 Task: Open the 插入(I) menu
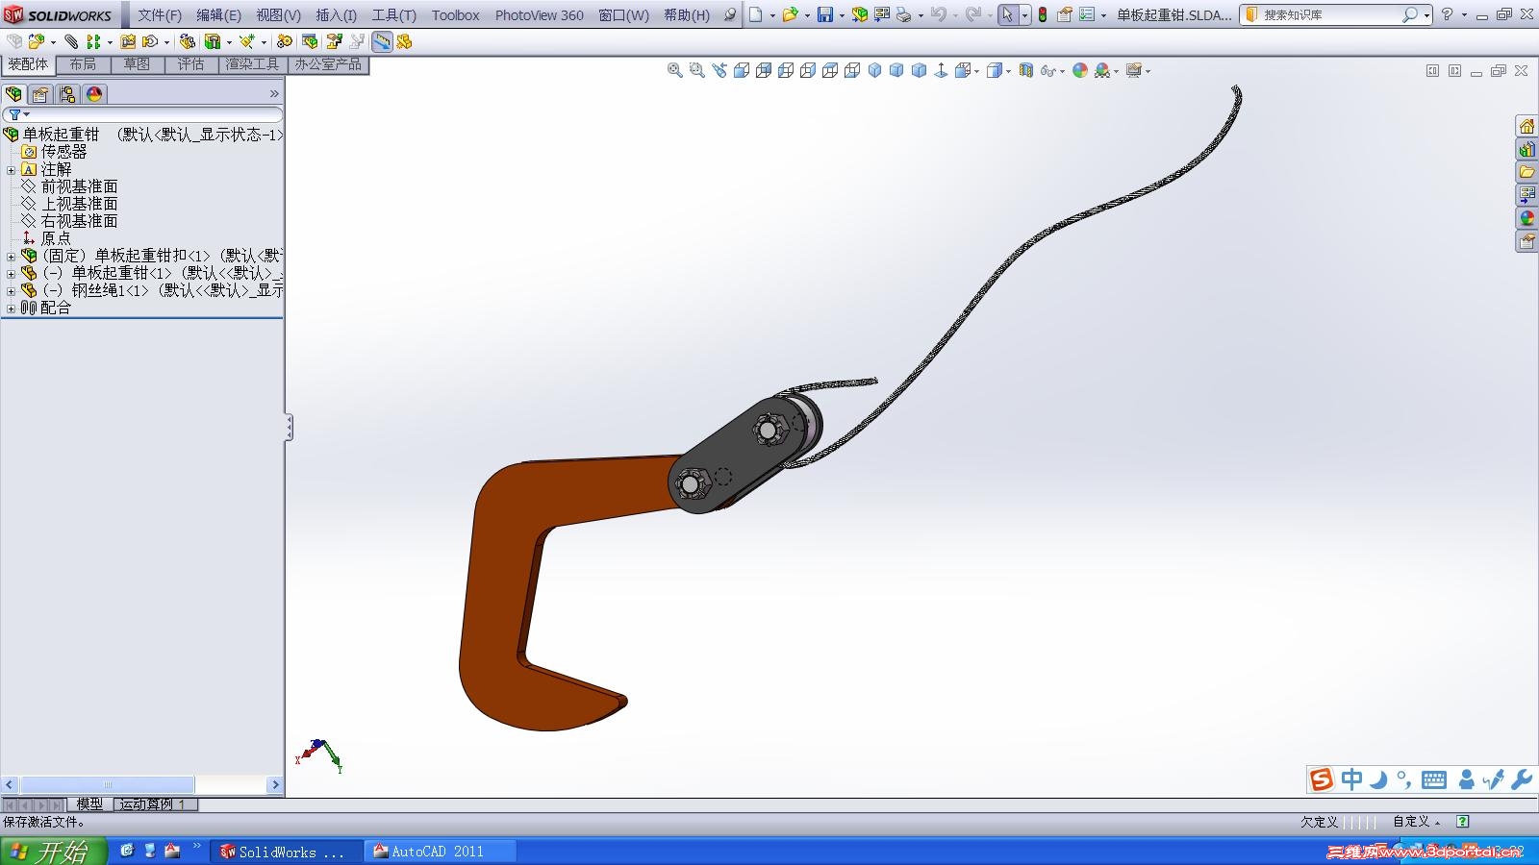(x=337, y=15)
